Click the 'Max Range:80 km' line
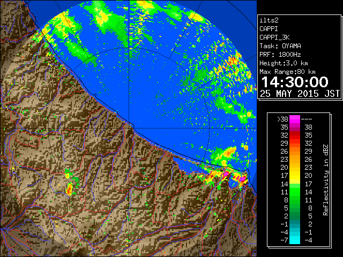The width and height of the screenshot is (343, 257). [287, 72]
